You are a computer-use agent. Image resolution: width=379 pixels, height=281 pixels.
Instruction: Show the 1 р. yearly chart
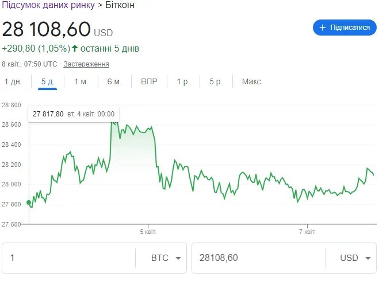click(183, 81)
